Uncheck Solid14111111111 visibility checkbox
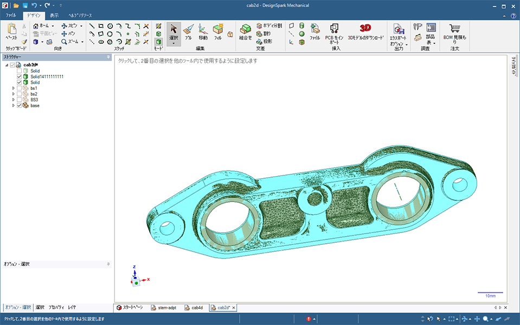This screenshot has height=325, width=520. (x=20, y=77)
